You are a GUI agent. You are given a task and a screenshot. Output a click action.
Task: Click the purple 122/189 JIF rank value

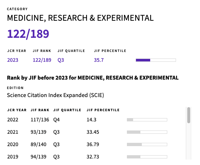click(x=42, y=60)
